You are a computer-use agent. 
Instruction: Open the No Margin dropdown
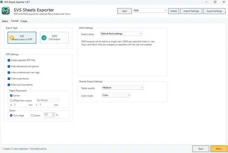pyautogui.click(x=48, y=100)
